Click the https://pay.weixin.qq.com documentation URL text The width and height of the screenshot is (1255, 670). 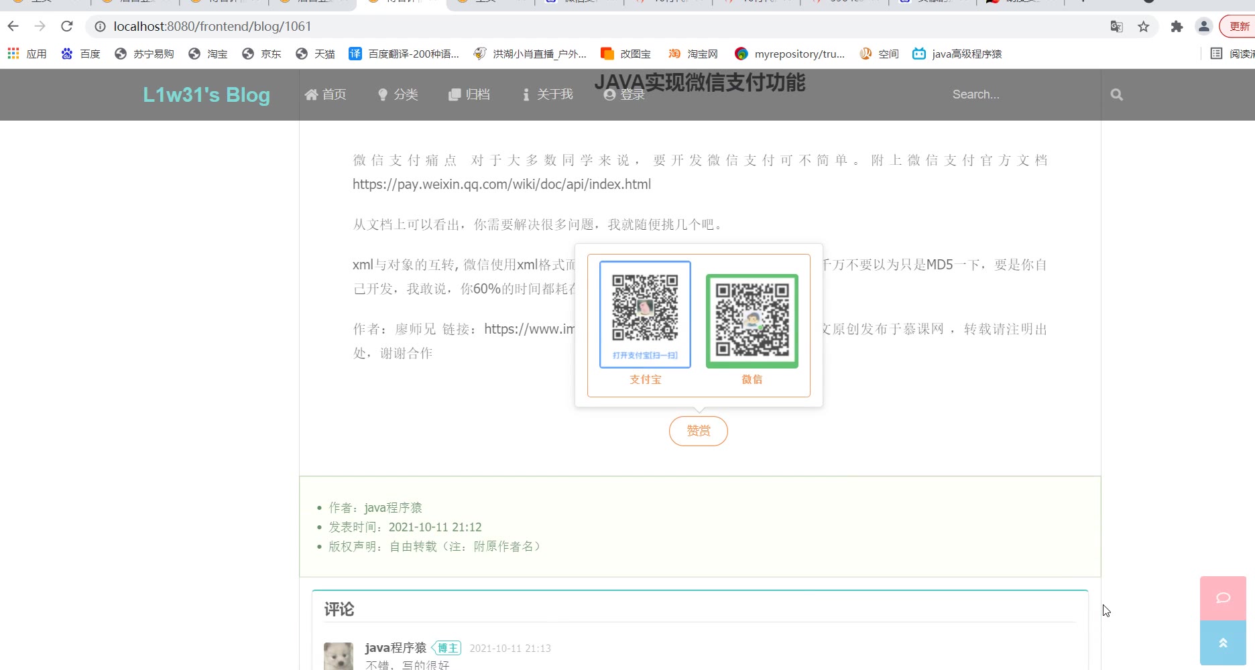tap(502, 184)
